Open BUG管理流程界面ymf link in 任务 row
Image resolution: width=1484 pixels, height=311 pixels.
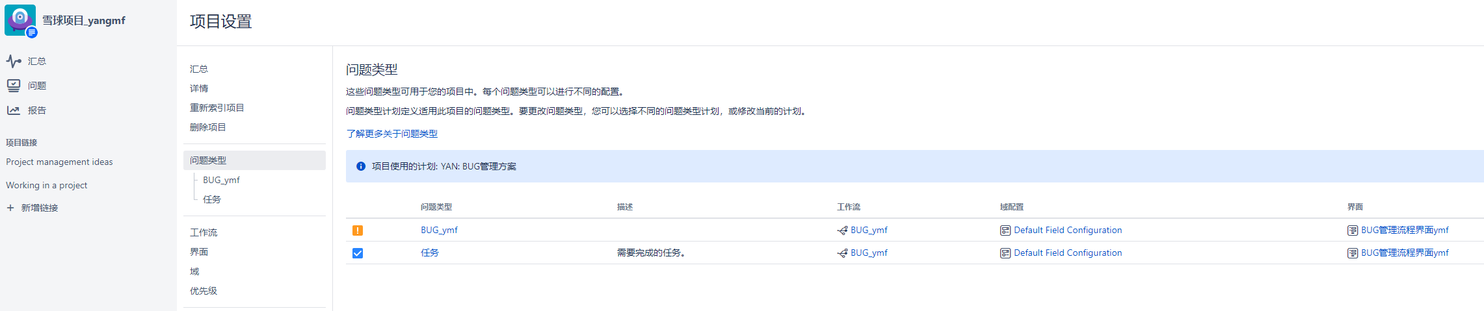click(x=1405, y=253)
